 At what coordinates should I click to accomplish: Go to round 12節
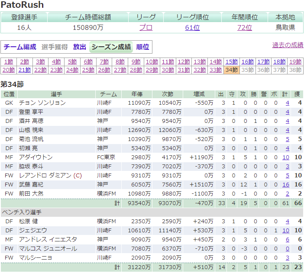184,62
